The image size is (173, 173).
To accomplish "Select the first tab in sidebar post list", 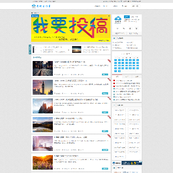I will point(117,77).
